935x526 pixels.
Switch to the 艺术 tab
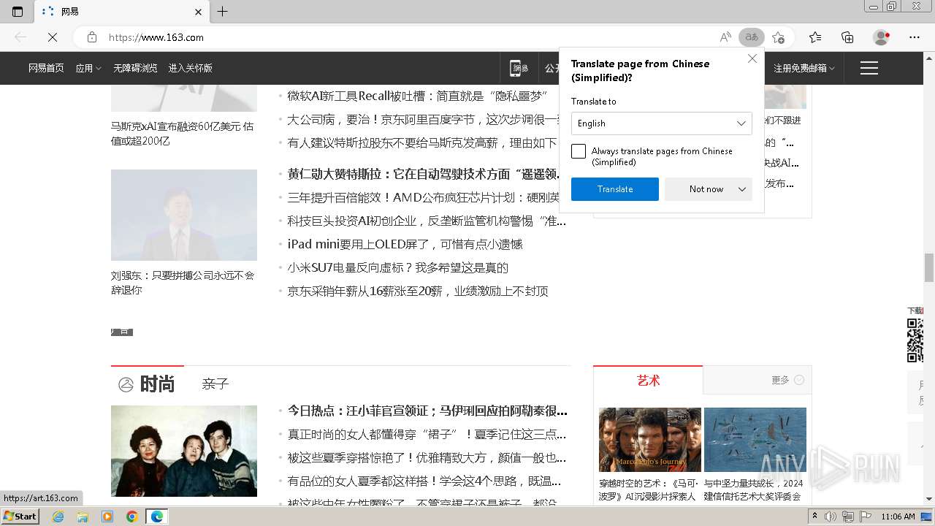[648, 380]
